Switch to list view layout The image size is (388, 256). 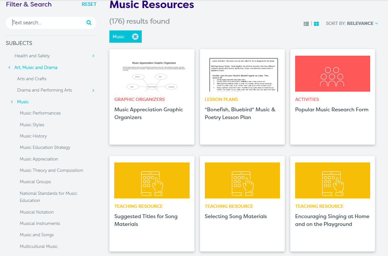pyautogui.click(x=306, y=24)
